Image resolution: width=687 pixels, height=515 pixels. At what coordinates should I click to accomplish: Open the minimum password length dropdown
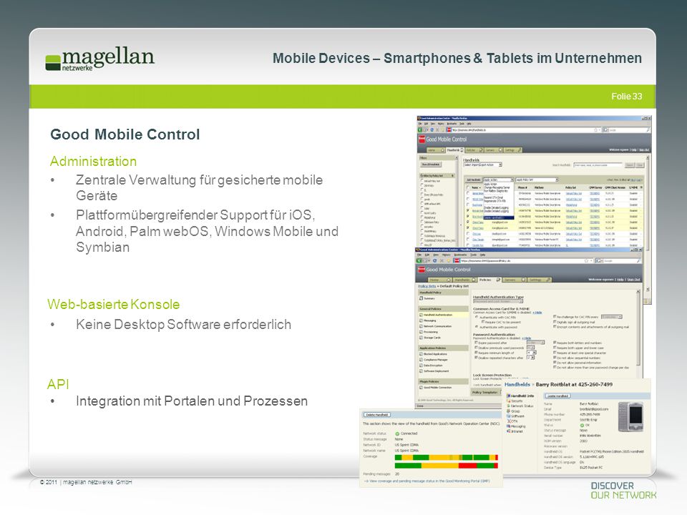(x=530, y=353)
